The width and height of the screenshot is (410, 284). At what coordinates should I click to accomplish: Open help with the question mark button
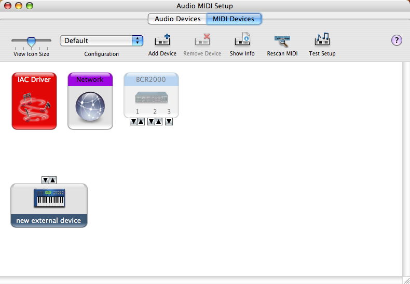(397, 40)
